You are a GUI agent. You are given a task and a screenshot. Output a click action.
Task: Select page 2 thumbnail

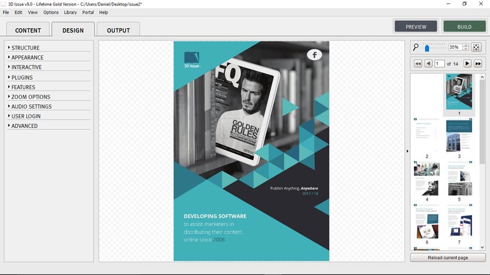click(426, 135)
